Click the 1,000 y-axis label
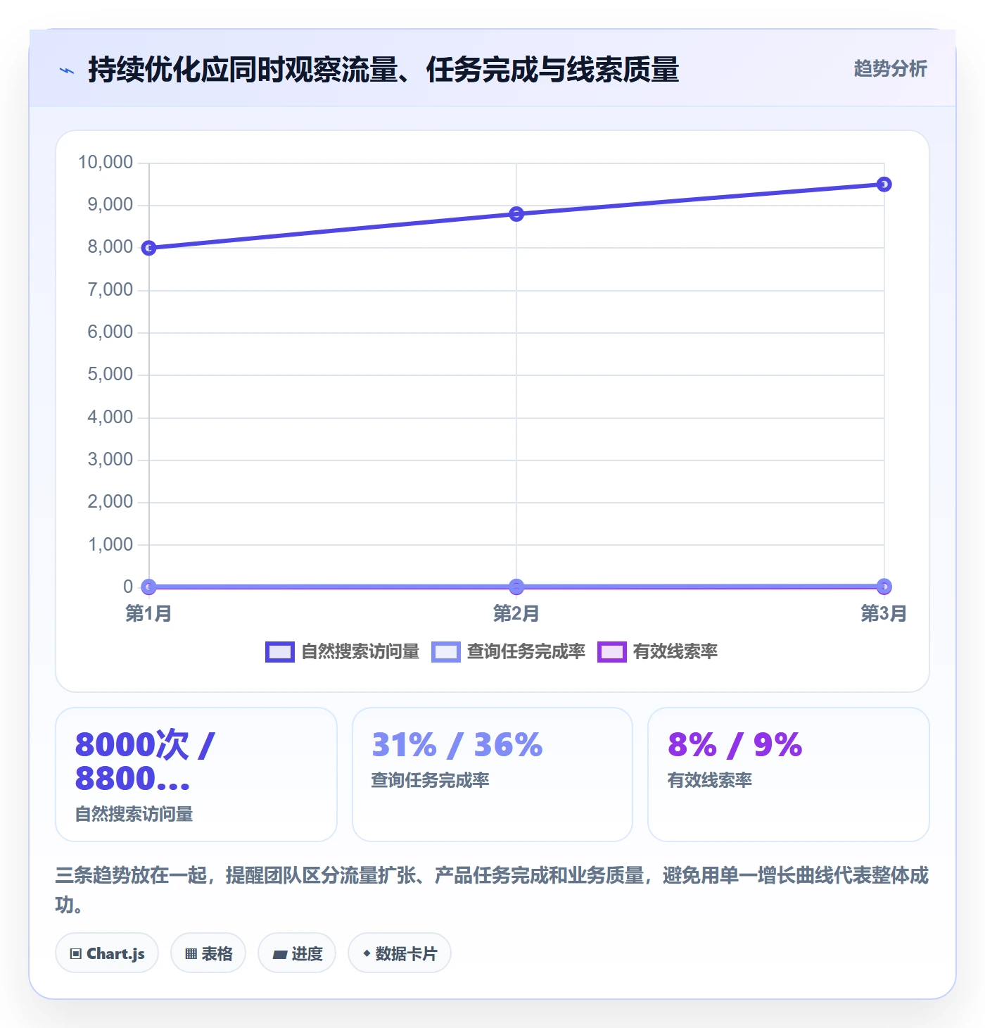The image size is (985, 1028). point(110,544)
